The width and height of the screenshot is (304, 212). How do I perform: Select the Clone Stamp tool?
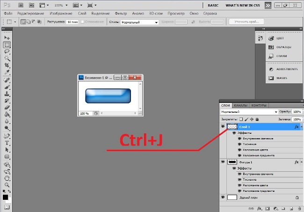click(x=7, y=94)
